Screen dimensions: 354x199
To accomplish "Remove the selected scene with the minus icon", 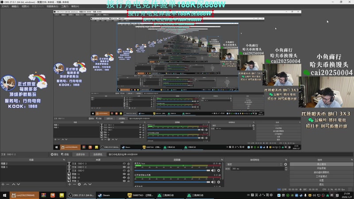I will pyautogui.click(x=8, y=184).
